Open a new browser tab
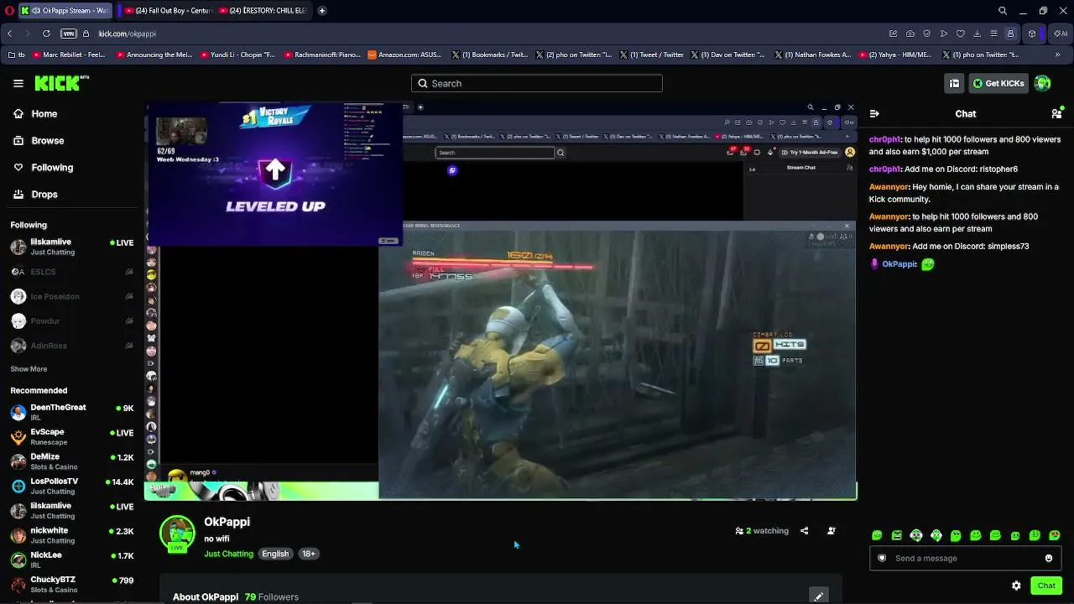This screenshot has height=604, width=1074. (x=322, y=11)
